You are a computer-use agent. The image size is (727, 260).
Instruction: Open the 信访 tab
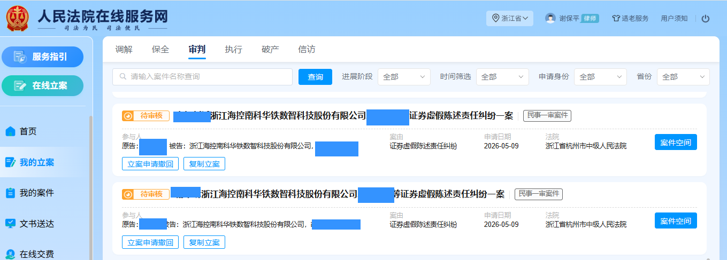[x=307, y=50]
